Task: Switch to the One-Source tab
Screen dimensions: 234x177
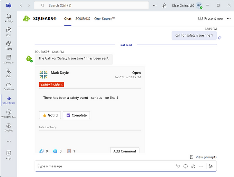Action: (105, 19)
